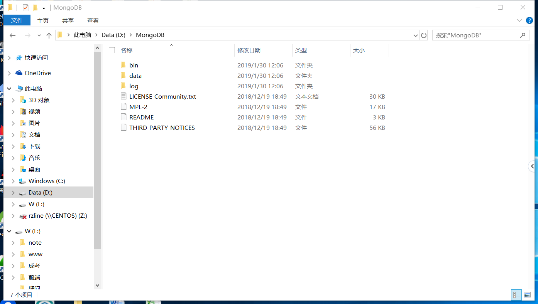Select 下载 in navigation pane

tap(34, 146)
